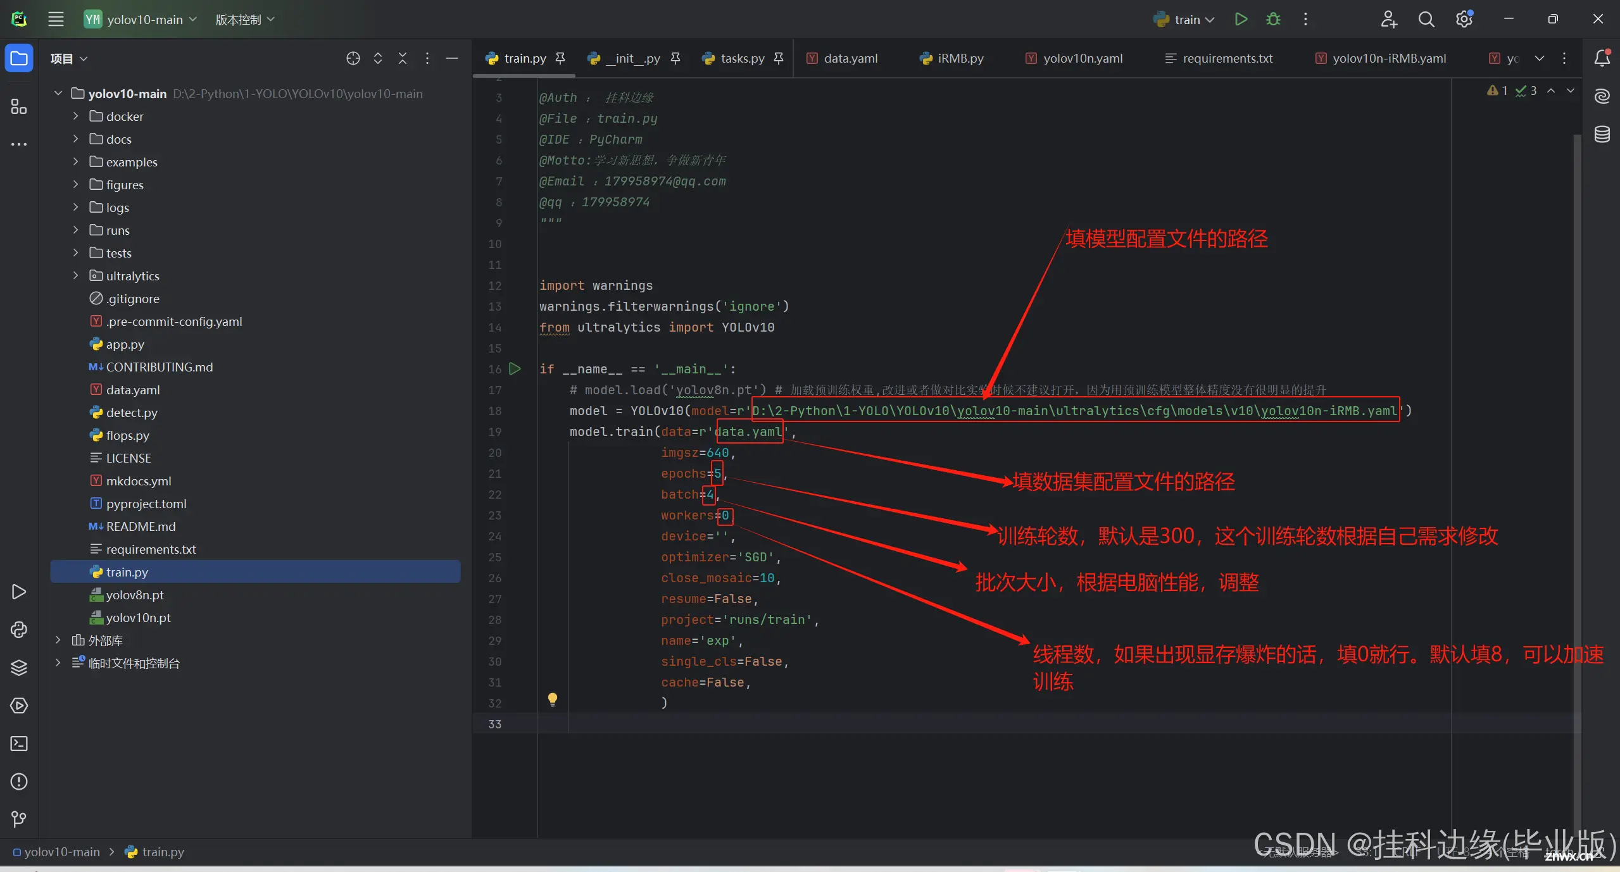Switch to yolov10n-iRMB.yaml tab

point(1381,58)
